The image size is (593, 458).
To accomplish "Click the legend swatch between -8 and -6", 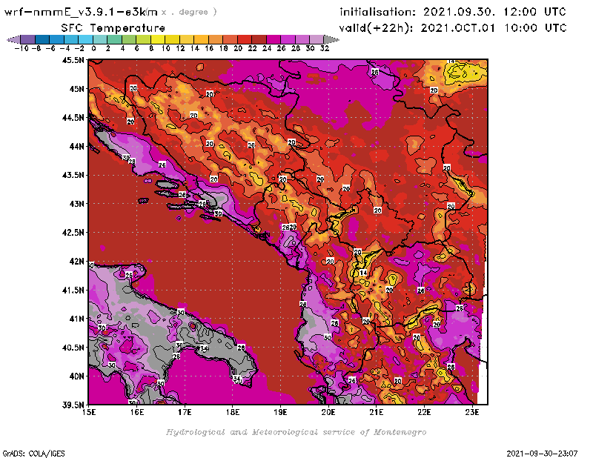I will (x=42, y=39).
